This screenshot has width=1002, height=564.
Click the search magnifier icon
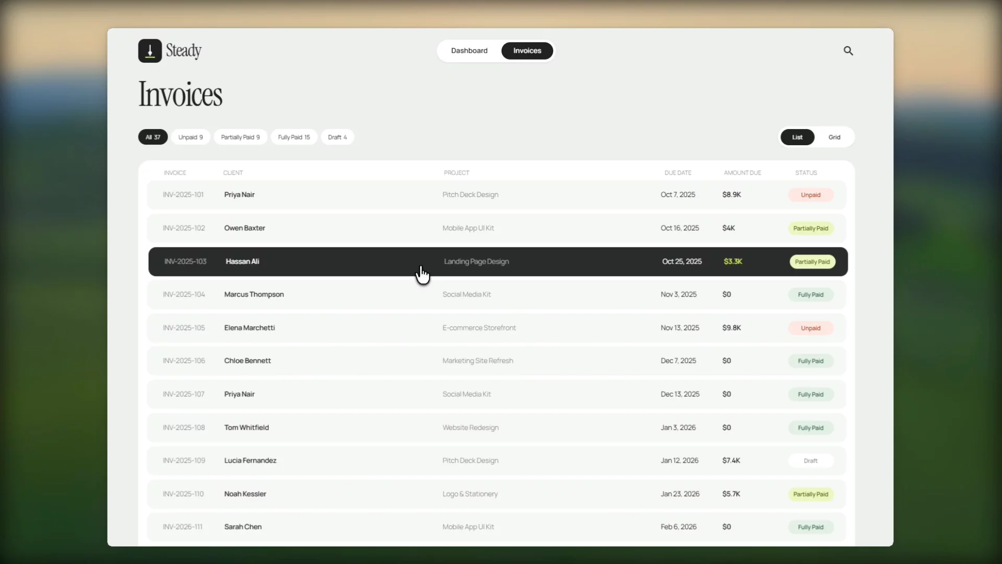(x=848, y=51)
